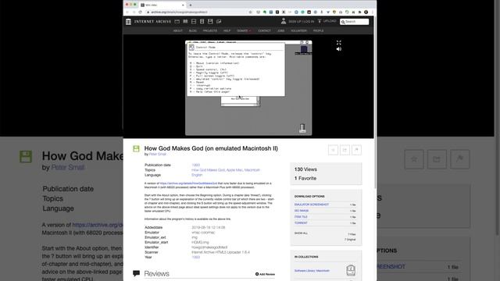Open a new browser tab with plus
Image resolution: width=500 pixels, height=281 pixels.
[191, 5]
